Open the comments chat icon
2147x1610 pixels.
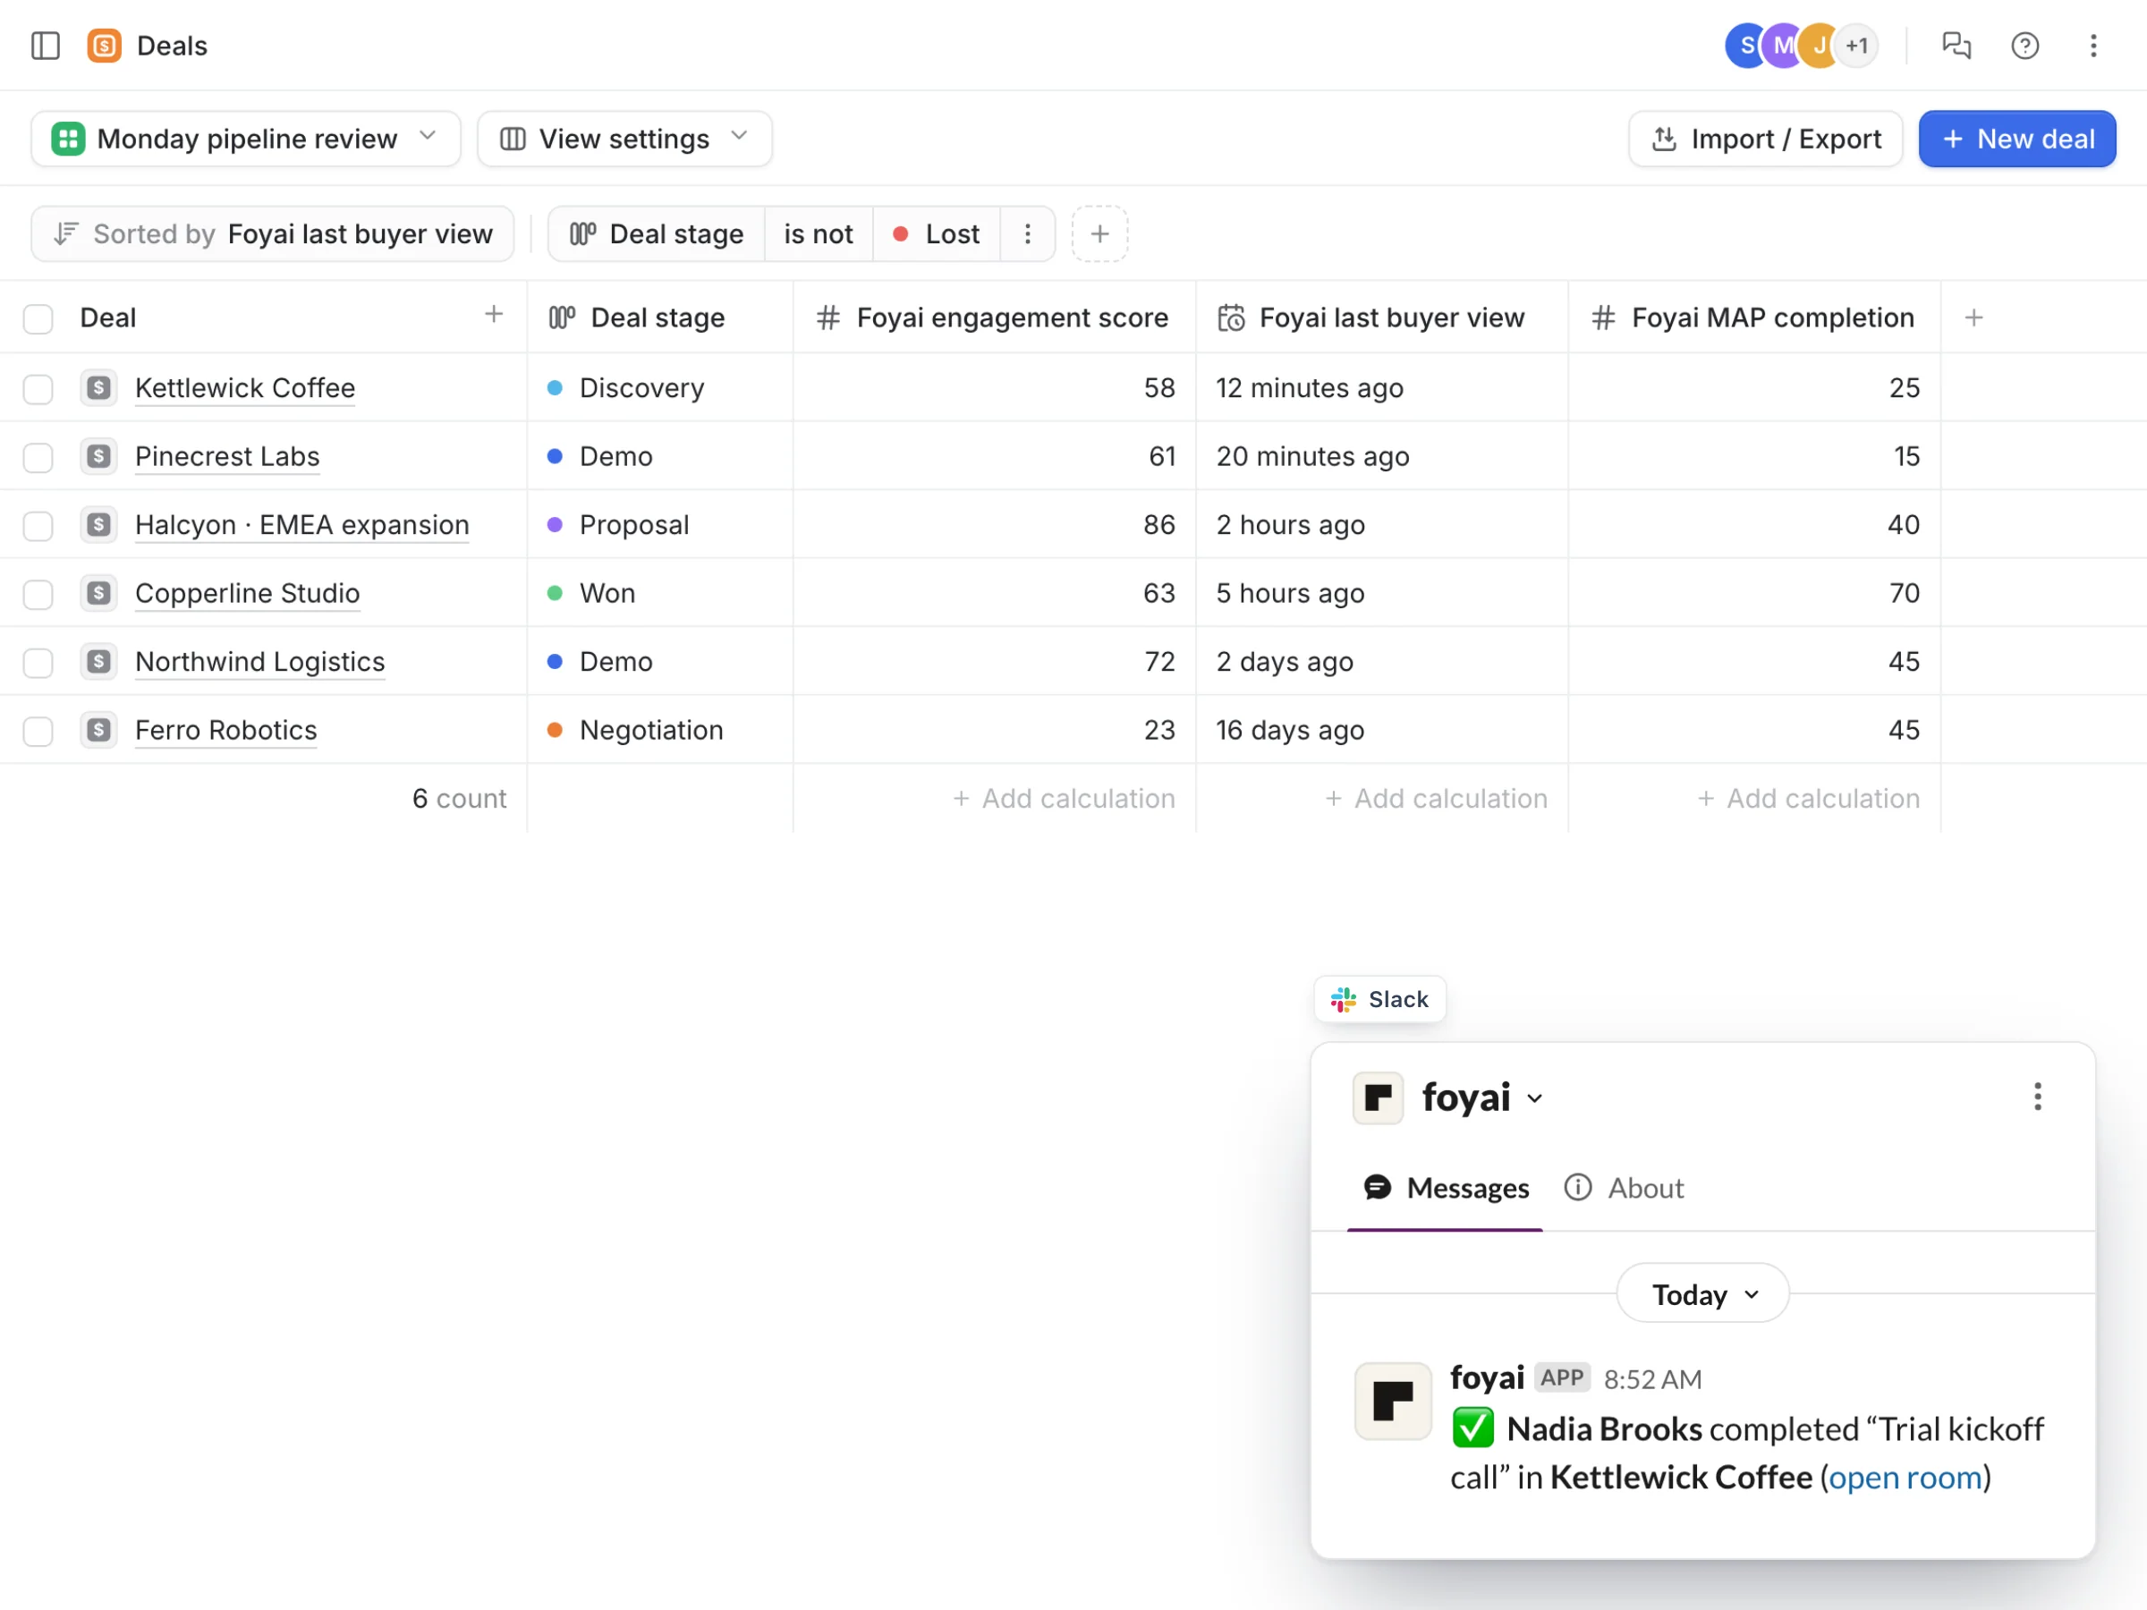click(1956, 46)
